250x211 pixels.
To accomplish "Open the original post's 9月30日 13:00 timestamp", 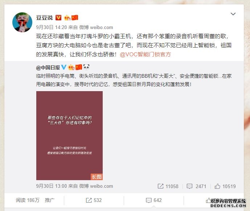I will (51, 186).
